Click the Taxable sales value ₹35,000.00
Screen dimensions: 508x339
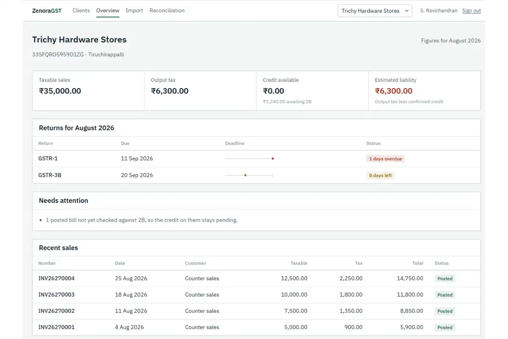(60, 91)
